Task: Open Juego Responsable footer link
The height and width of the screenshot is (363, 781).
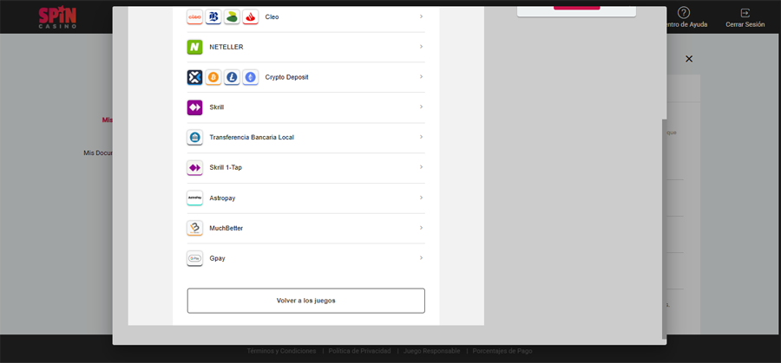Action: [x=432, y=351]
